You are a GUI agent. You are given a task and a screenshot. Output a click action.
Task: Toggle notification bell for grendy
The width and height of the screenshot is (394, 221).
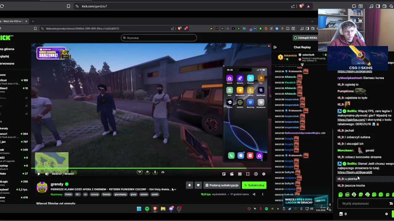(x=190, y=185)
